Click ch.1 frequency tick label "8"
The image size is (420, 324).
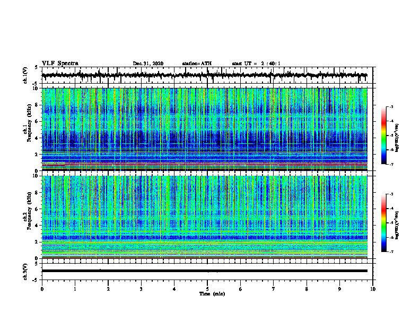37,105
